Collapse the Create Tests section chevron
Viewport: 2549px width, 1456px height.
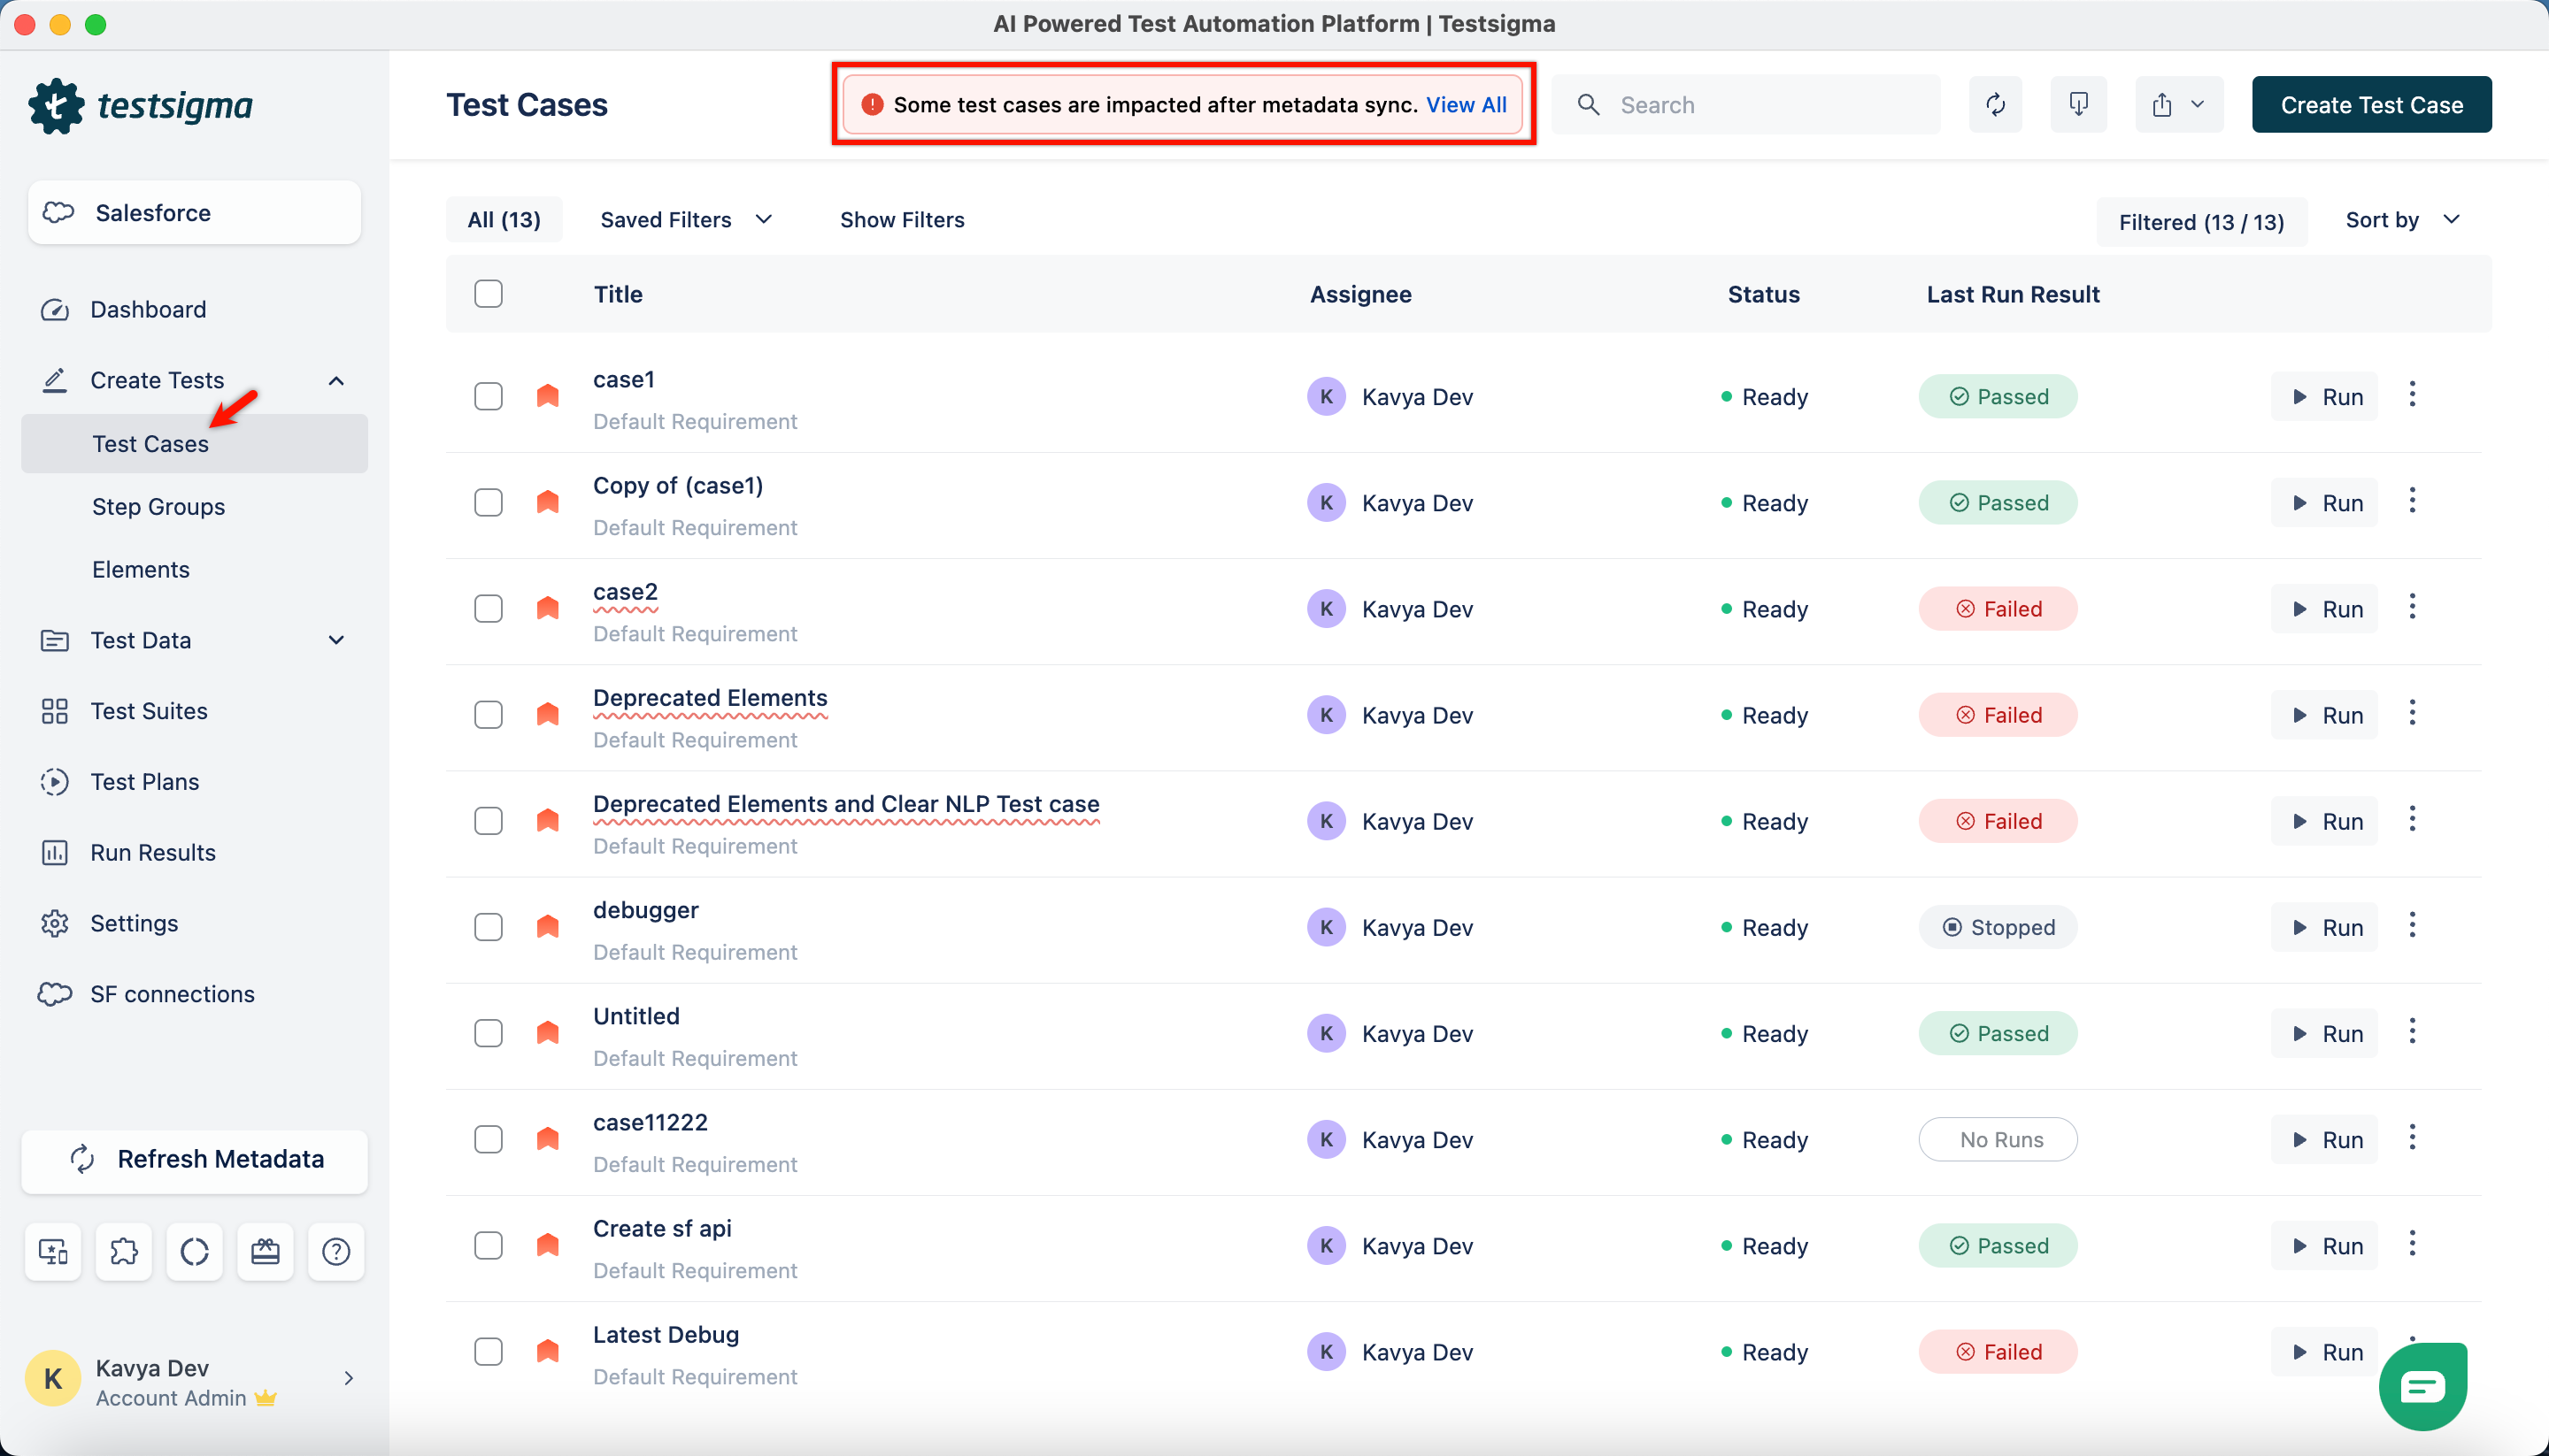(x=336, y=381)
